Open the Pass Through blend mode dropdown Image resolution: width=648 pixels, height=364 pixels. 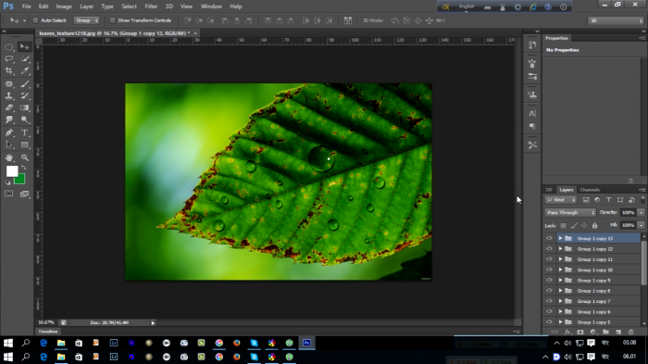point(570,213)
